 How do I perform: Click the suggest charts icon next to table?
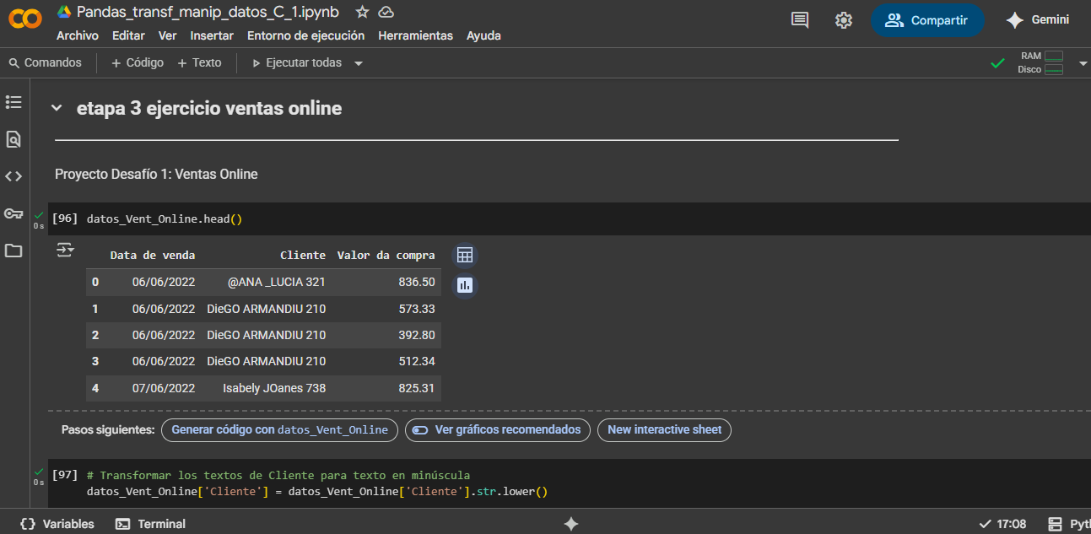pos(464,285)
